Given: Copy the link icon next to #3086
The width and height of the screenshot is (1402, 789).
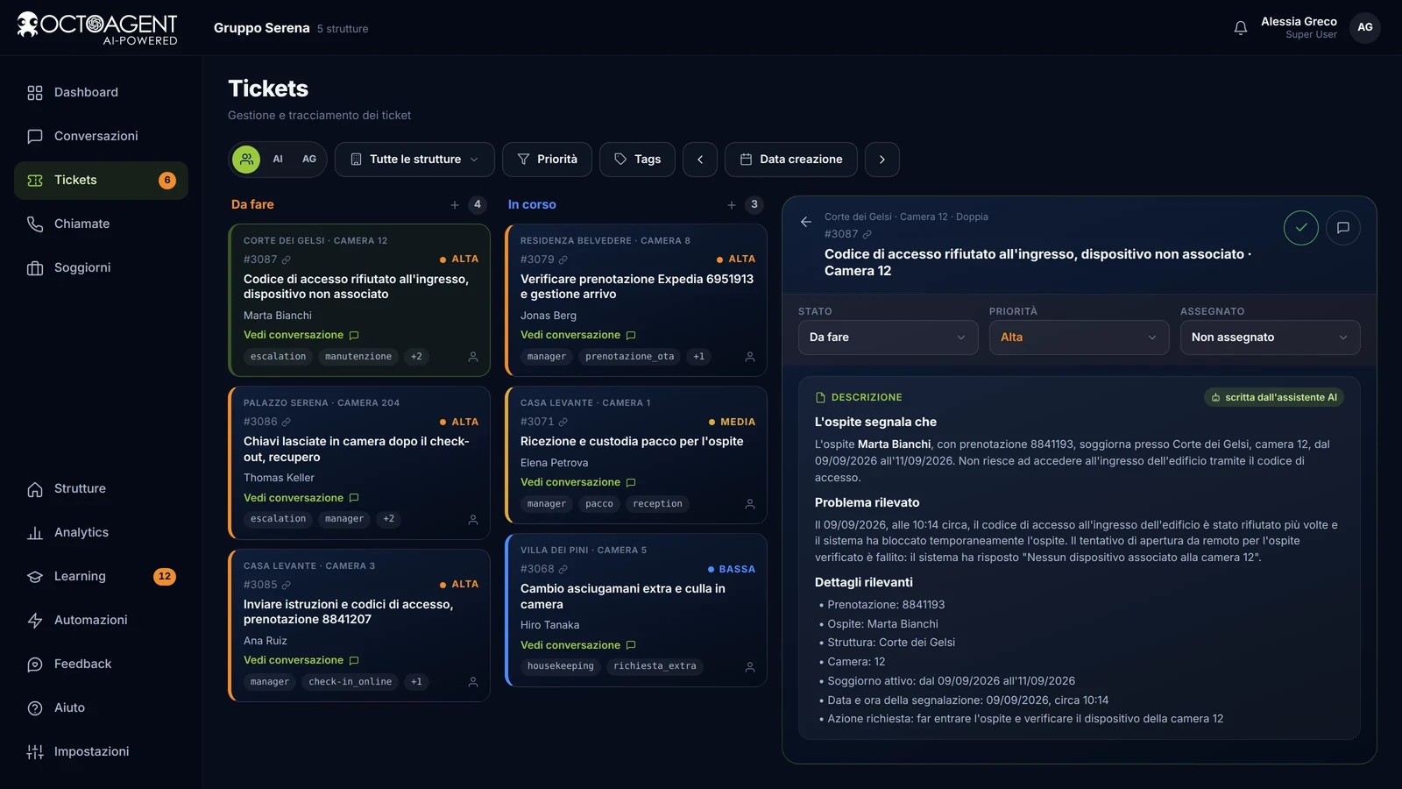Looking at the screenshot, I should click(287, 422).
